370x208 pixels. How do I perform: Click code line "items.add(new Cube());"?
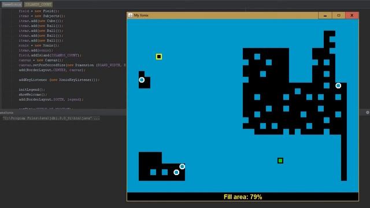(41, 21)
